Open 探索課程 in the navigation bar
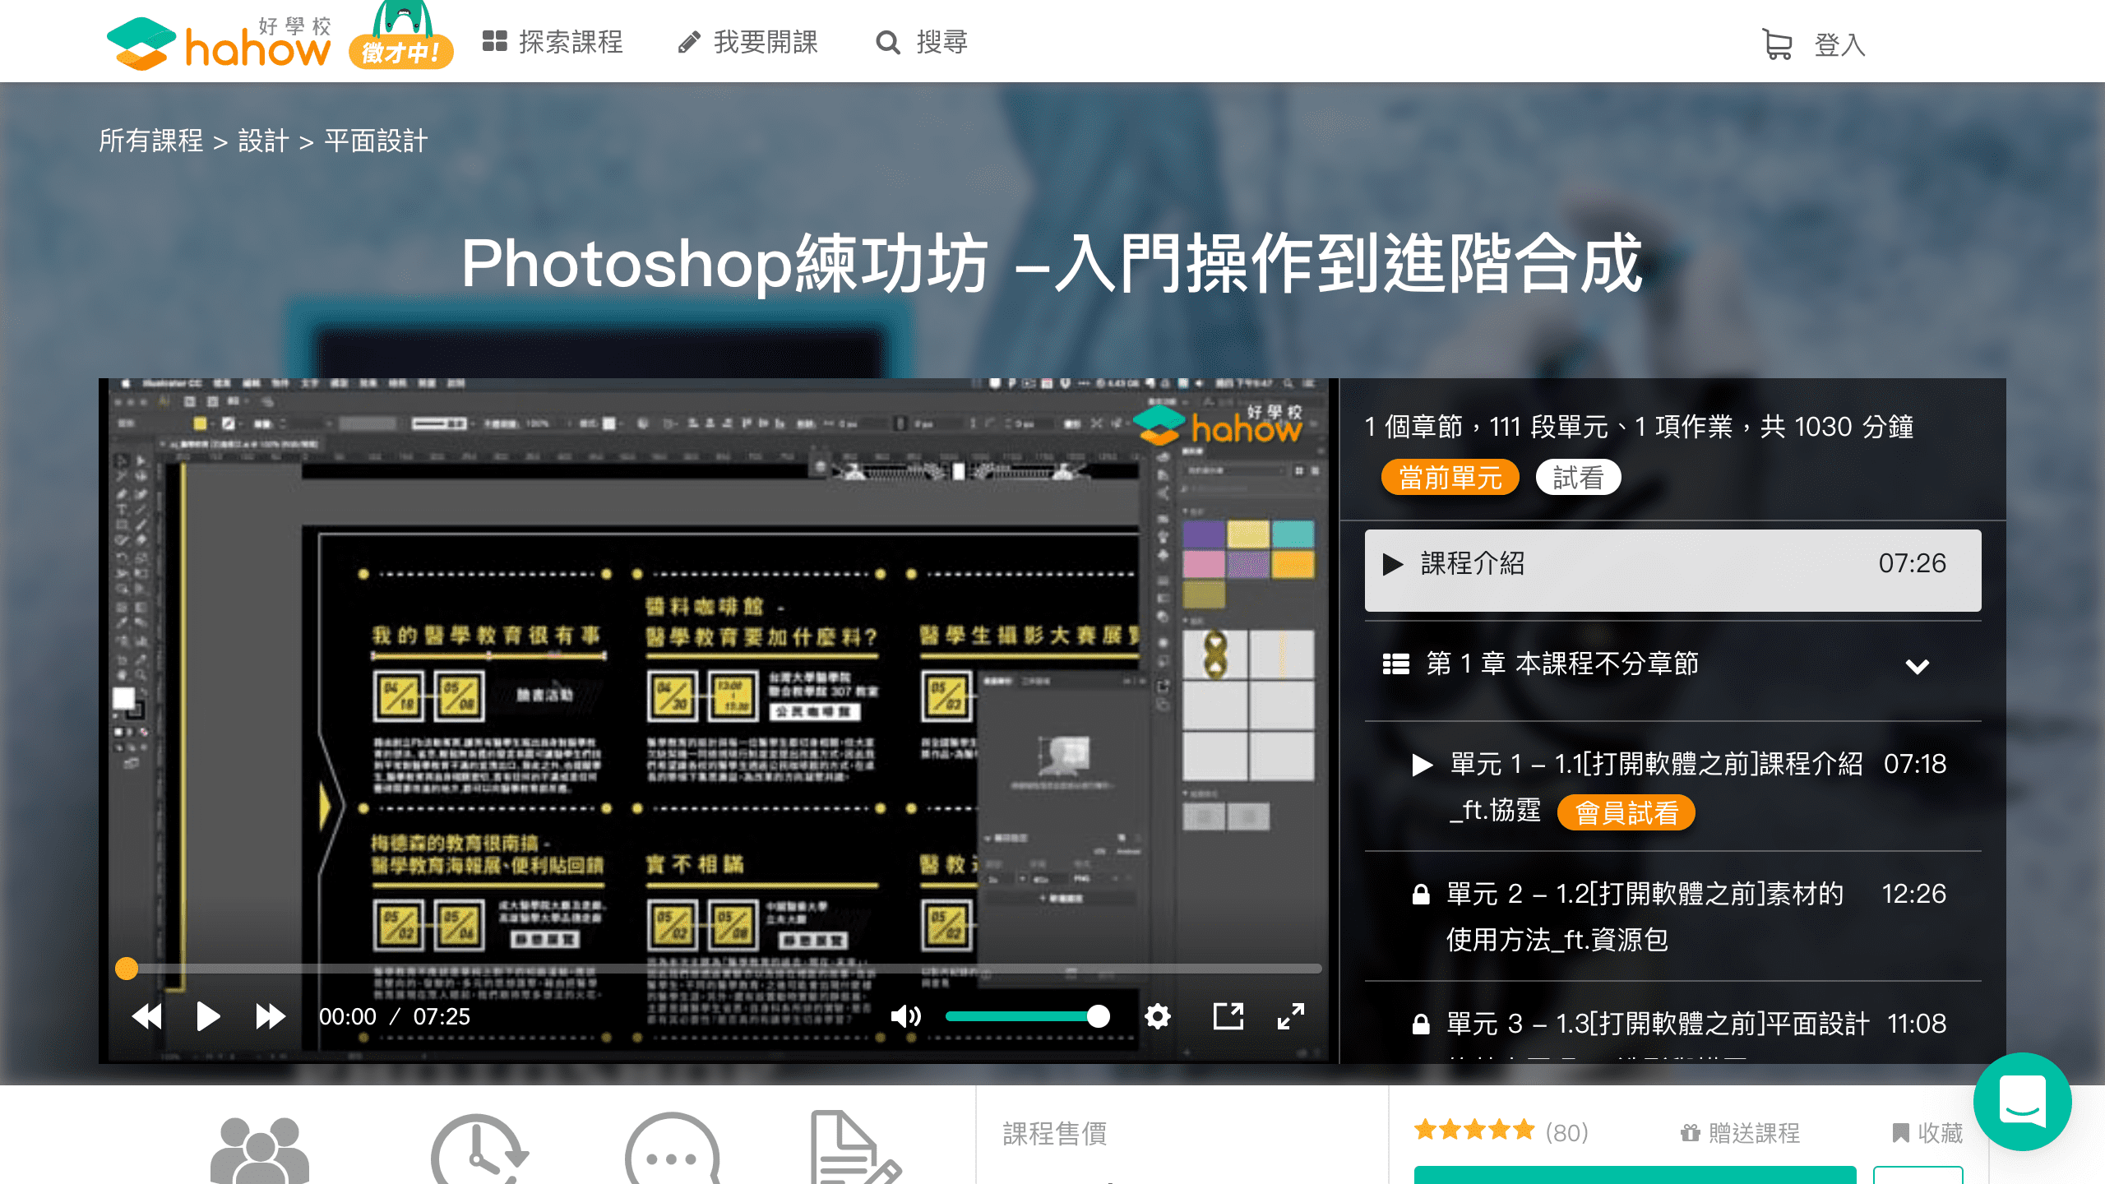The height and width of the screenshot is (1184, 2105). [555, 42]
